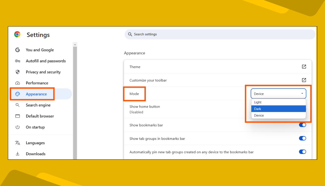This screenshot has height=186, width=325.
Task: Click the Privacy and security shield icon
Action: click(17, 72)
